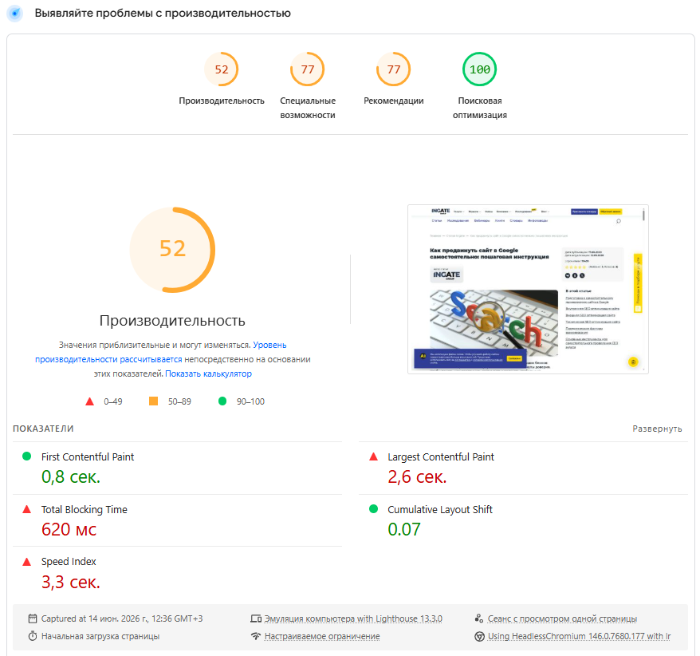Screen dimensions: 700x656
Task: Open Using HeadlessChromium 146.0.7680.177 details
Action: 579,636
